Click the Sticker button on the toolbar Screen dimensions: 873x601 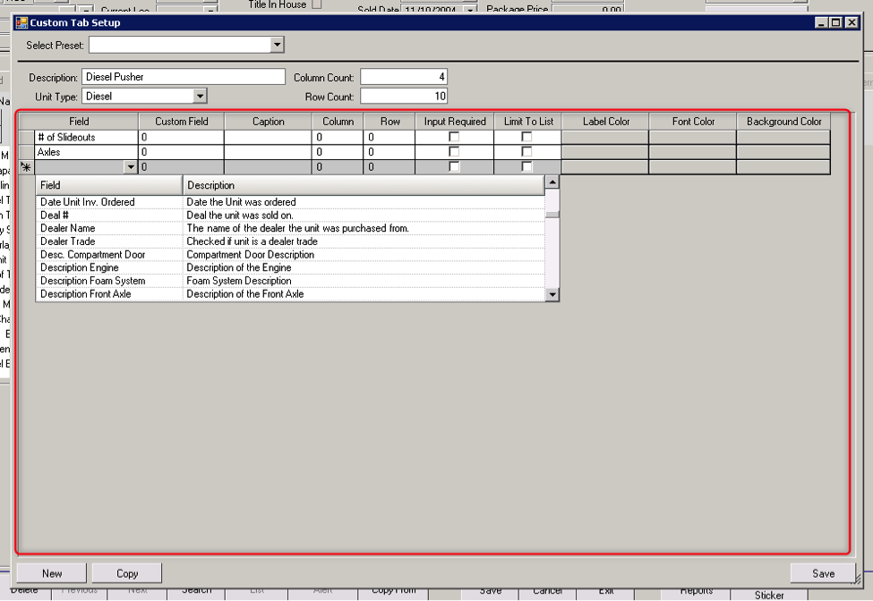click(769, 595)
